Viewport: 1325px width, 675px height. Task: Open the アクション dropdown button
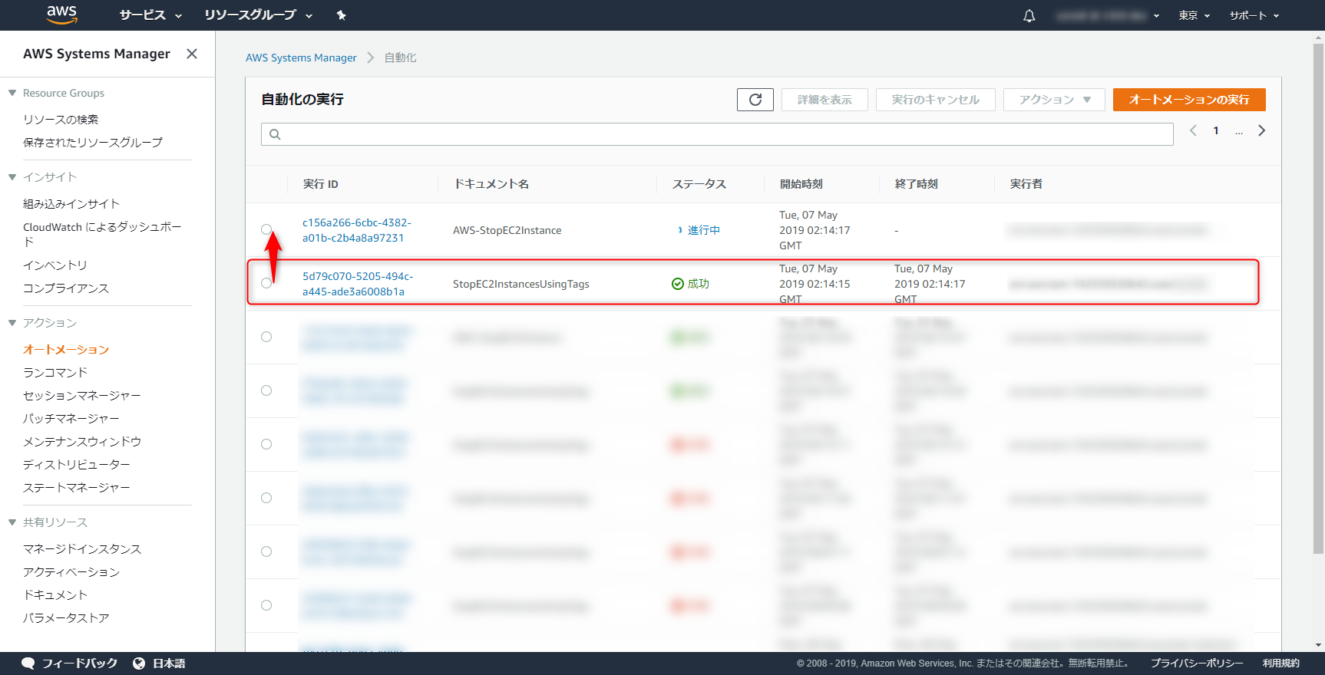coord(1053,100)
